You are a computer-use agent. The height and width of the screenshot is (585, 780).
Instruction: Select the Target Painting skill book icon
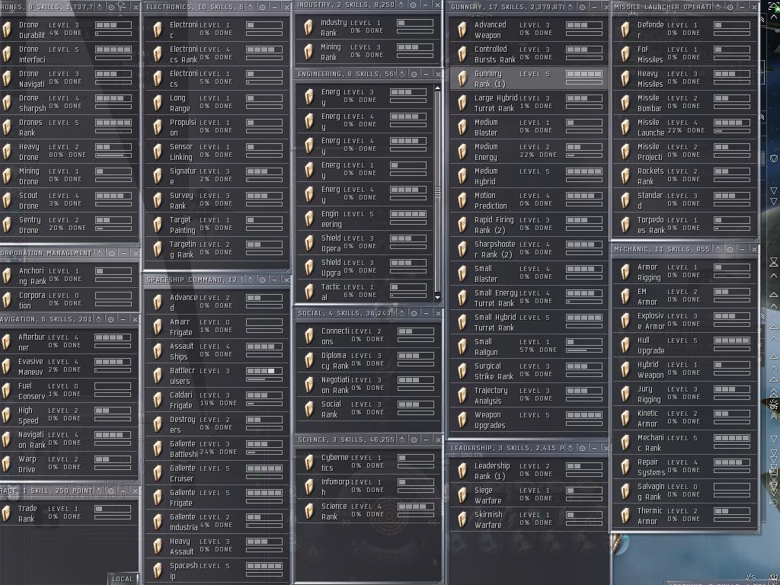(158, 225)
